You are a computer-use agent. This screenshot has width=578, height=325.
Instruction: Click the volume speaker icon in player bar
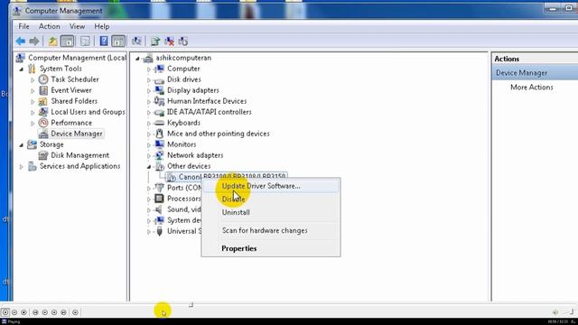pyautogui.click(x=555, y=312)
